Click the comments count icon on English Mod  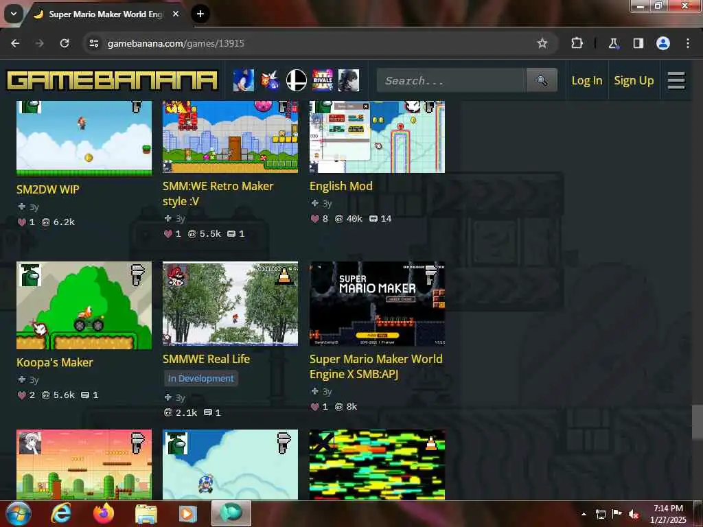click(373, 219)
